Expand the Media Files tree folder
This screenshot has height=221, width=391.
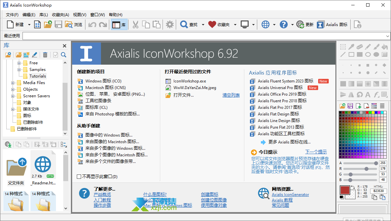coord(13,83)
